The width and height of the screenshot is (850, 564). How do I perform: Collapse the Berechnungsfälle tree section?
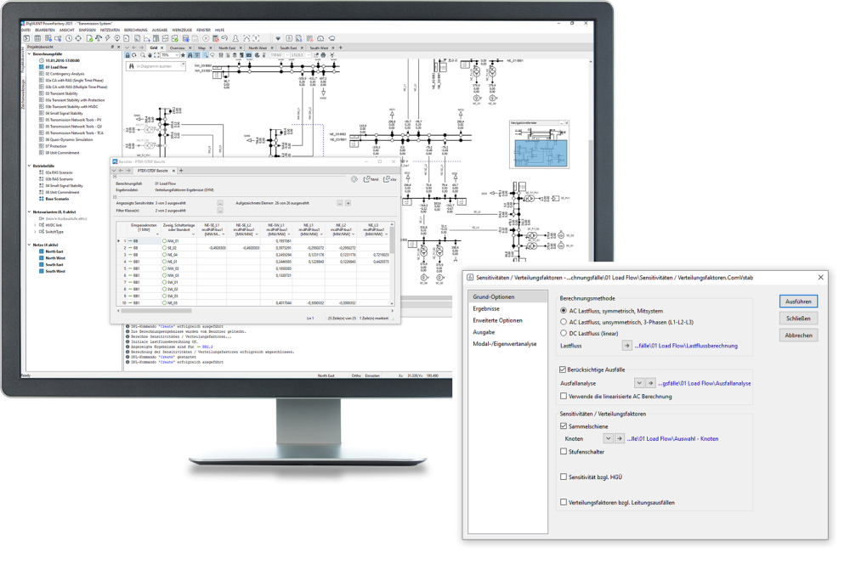pyautogui.click(x=29, y=54)
